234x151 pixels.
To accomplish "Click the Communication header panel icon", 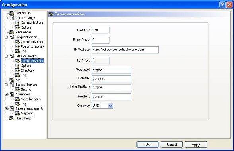I will (x=51, y=14).
